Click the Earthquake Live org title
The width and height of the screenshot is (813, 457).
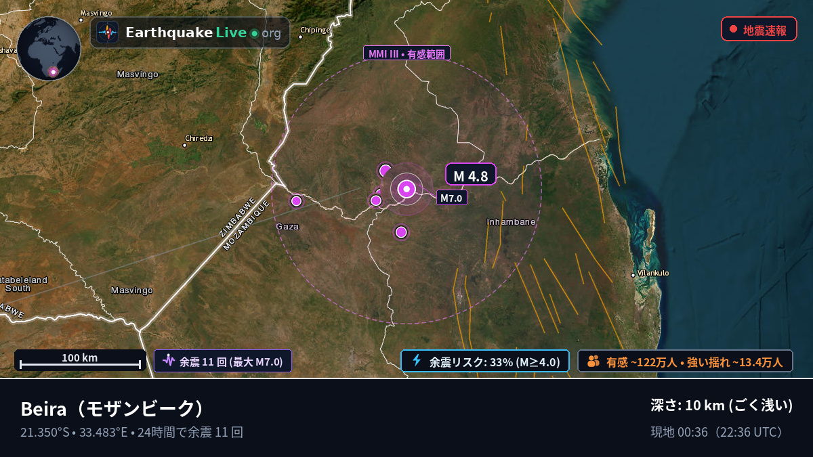[203, 32]
